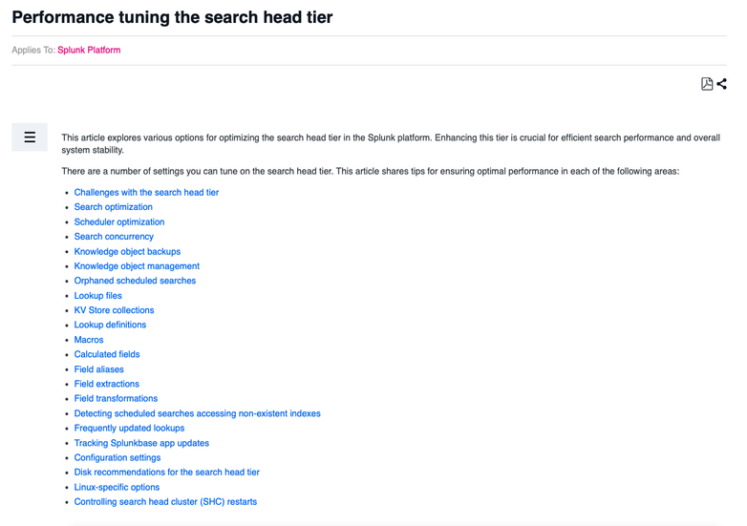Open the Search optimization section link
The image size is (747, 526).
coord(114,207)
